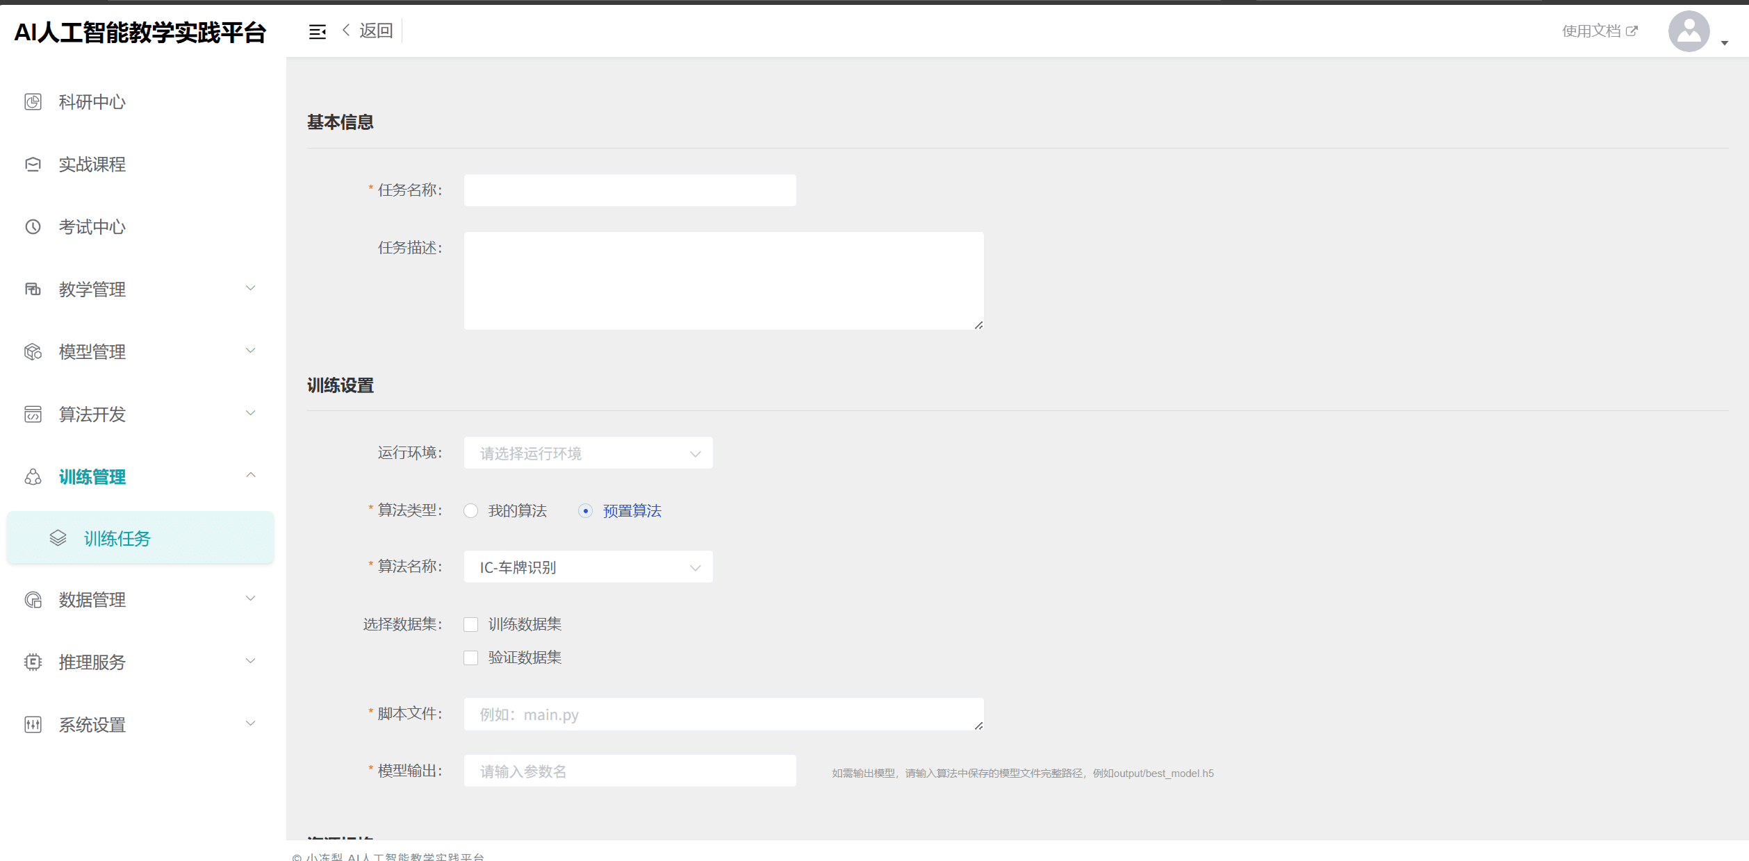1749x861 pixels.
Task: Click the 模型管理 cube icon
Action: click(33, 352)
